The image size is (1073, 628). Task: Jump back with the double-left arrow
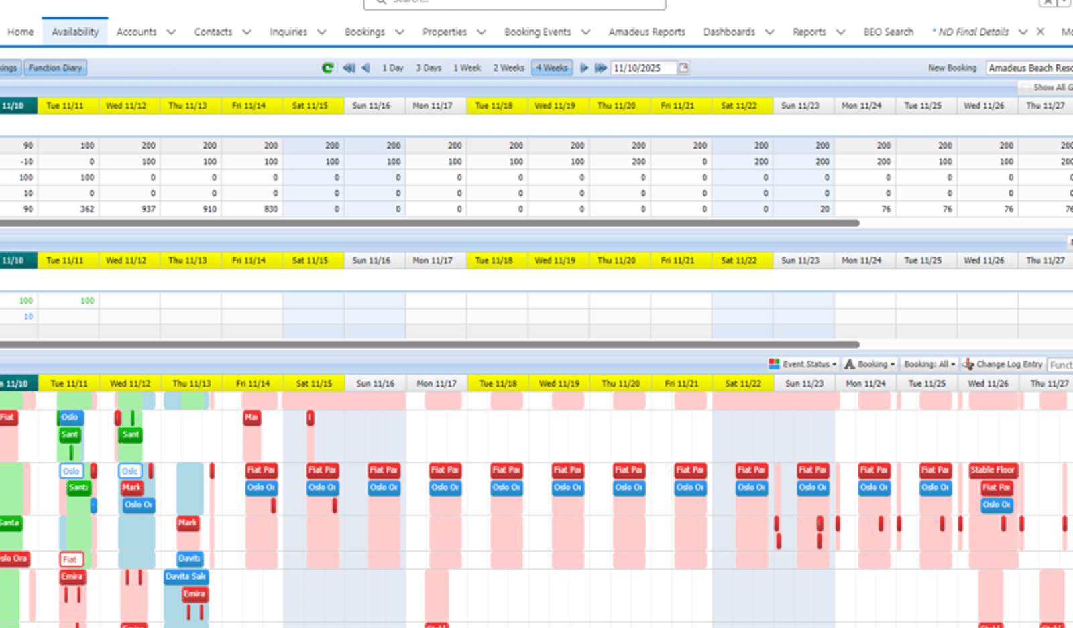point(349,68)
